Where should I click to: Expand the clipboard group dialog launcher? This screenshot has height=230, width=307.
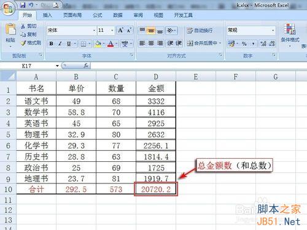pyautogui.click(x=41, y=55)
